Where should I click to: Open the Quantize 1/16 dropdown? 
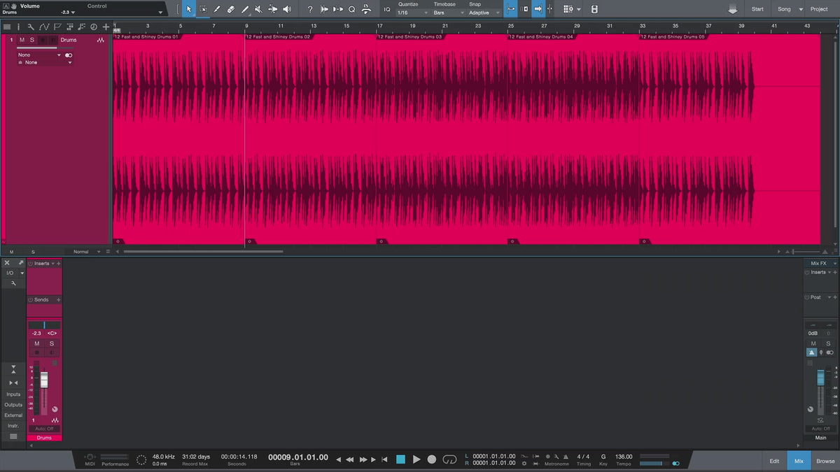click(412, 13)
